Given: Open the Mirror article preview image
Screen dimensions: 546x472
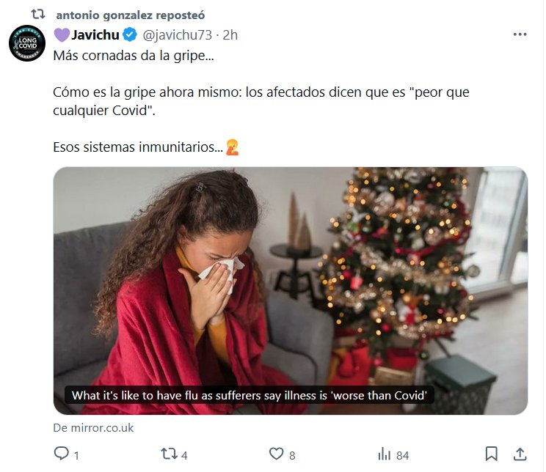Looking at the screenshot, I should click(291, 291).
